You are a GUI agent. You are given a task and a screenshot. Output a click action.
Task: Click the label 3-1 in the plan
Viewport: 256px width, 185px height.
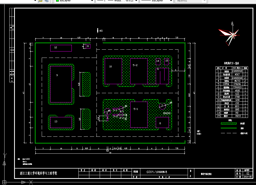click(115, 110)
